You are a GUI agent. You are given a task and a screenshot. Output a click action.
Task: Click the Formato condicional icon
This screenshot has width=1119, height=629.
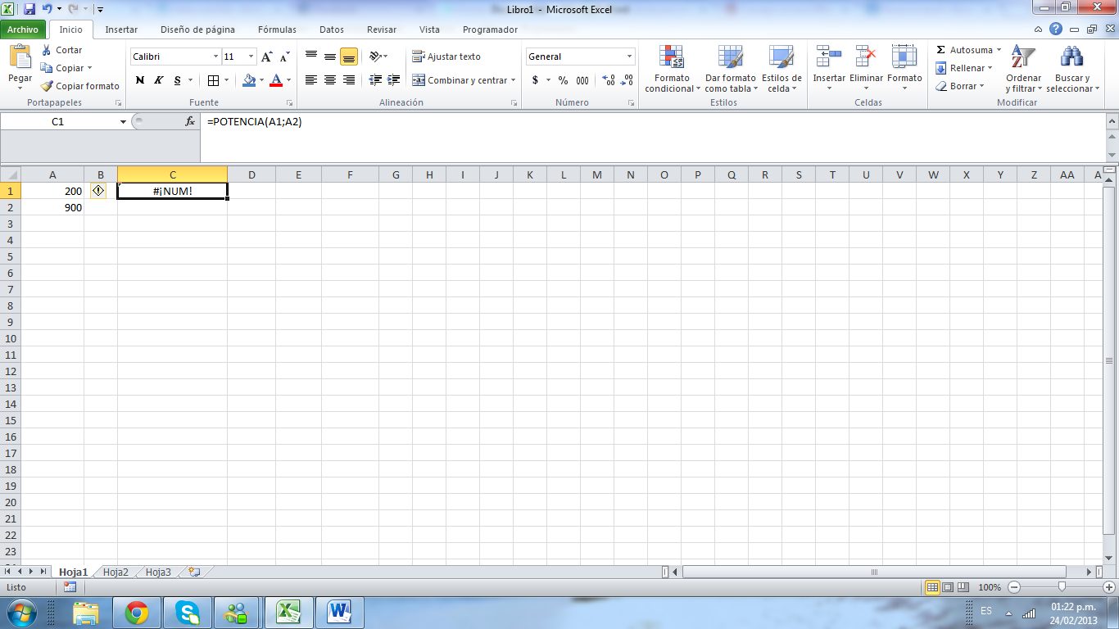[672, 59]
